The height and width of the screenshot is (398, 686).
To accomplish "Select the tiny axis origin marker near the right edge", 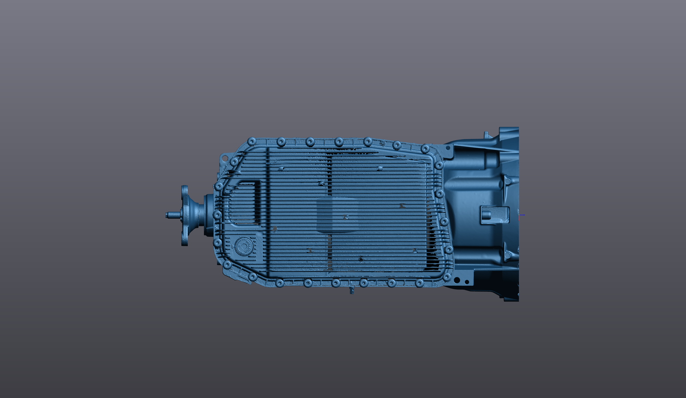I will (x=519, y=214).
